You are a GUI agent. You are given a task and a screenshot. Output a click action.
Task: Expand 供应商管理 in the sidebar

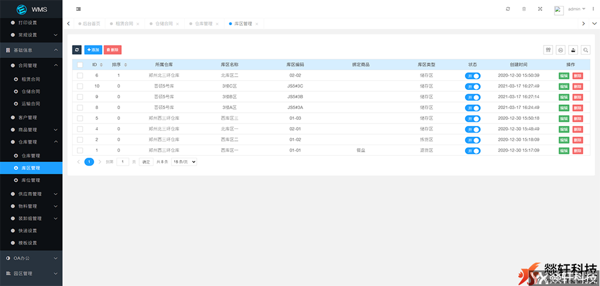coord(30,194)
